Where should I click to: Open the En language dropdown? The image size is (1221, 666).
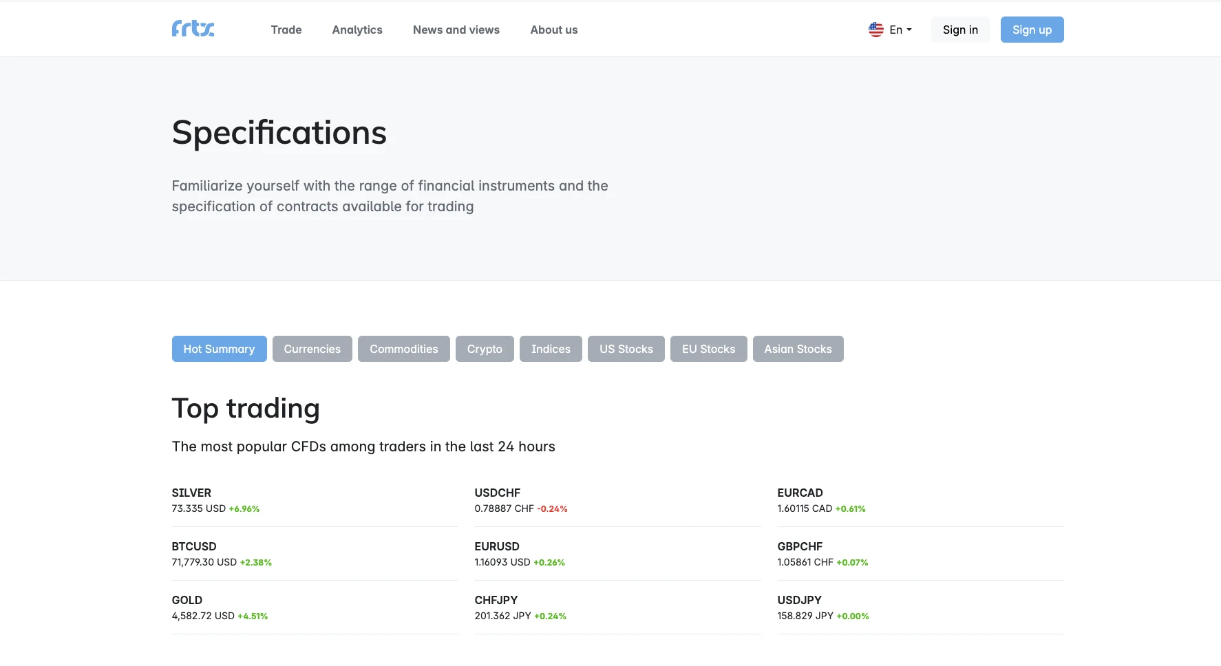click(x=900, y=30)
